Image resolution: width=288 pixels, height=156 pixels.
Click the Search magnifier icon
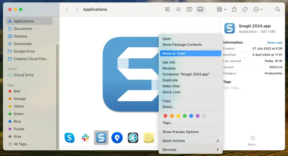click(x=278, y=9)
